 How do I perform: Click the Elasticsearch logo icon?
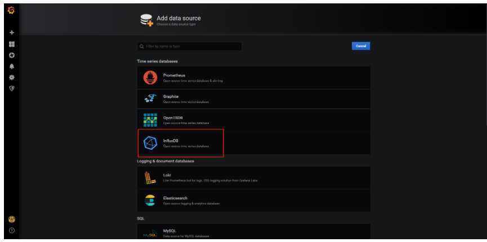click(150, 200)
